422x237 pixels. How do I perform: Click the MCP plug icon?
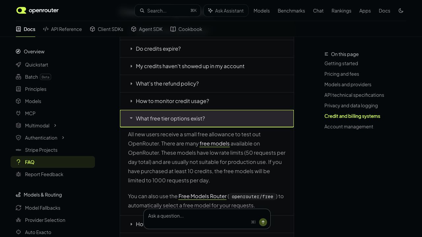click(x=18, y=114)
